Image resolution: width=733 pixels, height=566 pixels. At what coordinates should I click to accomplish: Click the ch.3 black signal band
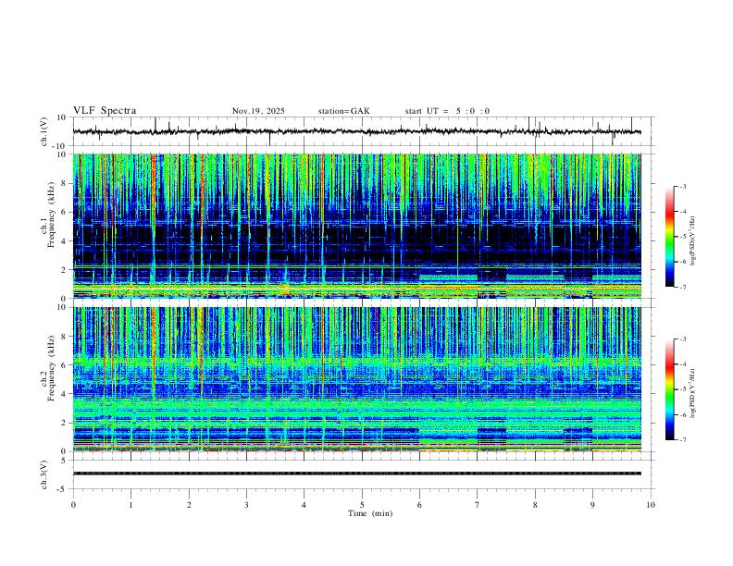[x=357, y=474]
